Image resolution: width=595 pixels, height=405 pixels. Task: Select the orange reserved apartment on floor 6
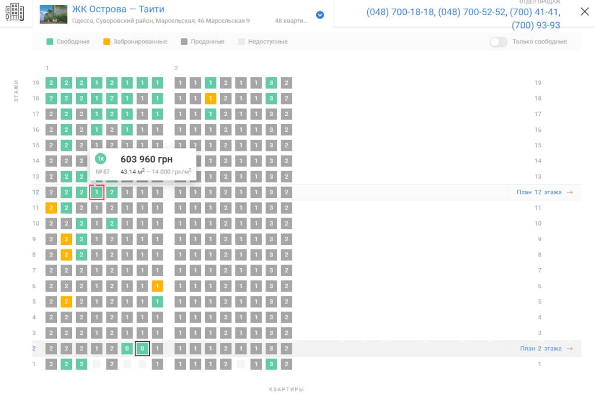click(x=157, y=286)
